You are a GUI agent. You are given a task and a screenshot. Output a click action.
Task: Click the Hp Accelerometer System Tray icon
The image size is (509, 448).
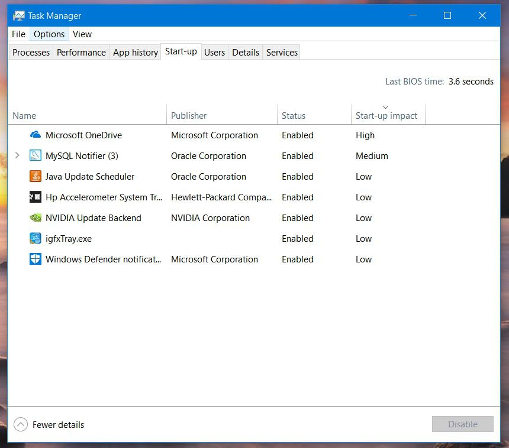point(36,197)
